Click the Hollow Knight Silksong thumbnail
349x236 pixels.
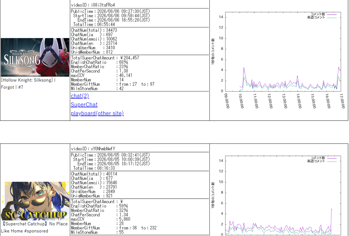click(x=35, y=58)
